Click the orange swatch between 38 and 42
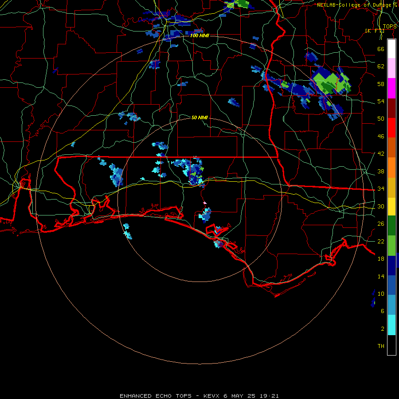 tap(391, 168)
